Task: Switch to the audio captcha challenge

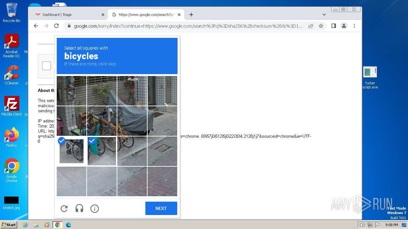Action: pyautogui.click(x=79, y=208)
